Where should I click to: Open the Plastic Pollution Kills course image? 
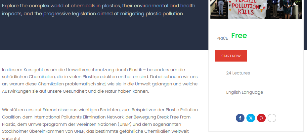256,9
